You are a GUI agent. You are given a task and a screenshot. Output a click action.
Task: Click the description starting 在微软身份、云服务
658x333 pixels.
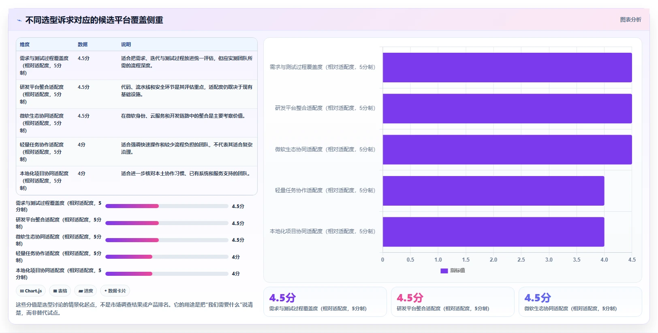(183, 116)
